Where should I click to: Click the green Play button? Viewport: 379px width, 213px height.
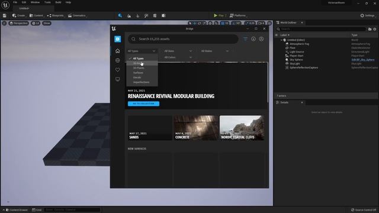(219, 16)
